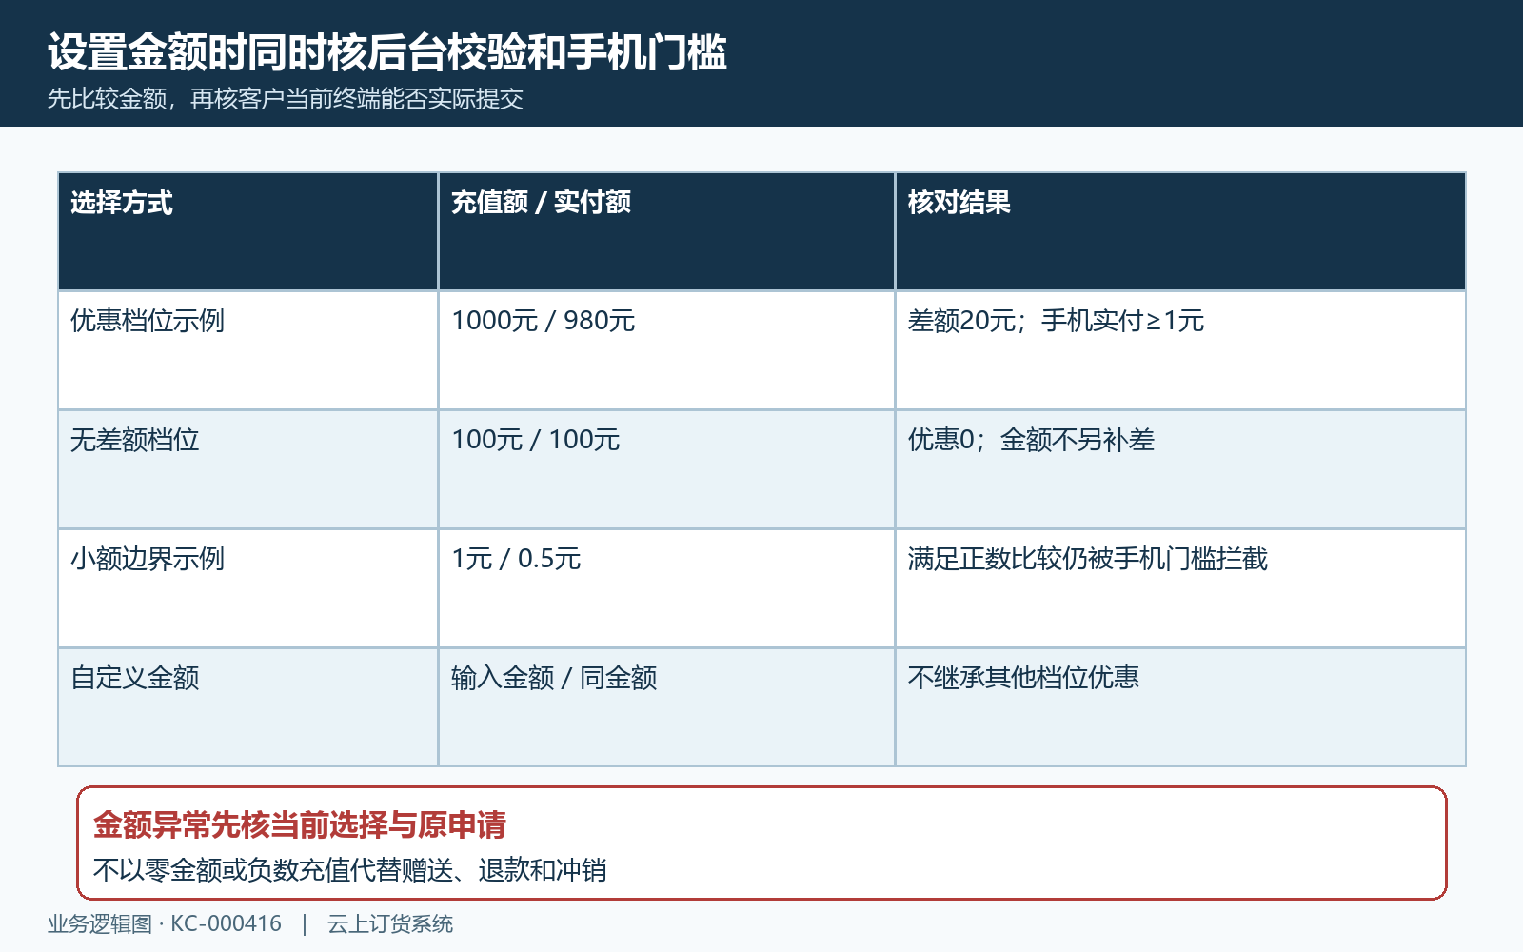The height and width of the screenshot is (952, 1523).
Task: Select the 小额边界示例 row label
Action: (x=148, y=559)
